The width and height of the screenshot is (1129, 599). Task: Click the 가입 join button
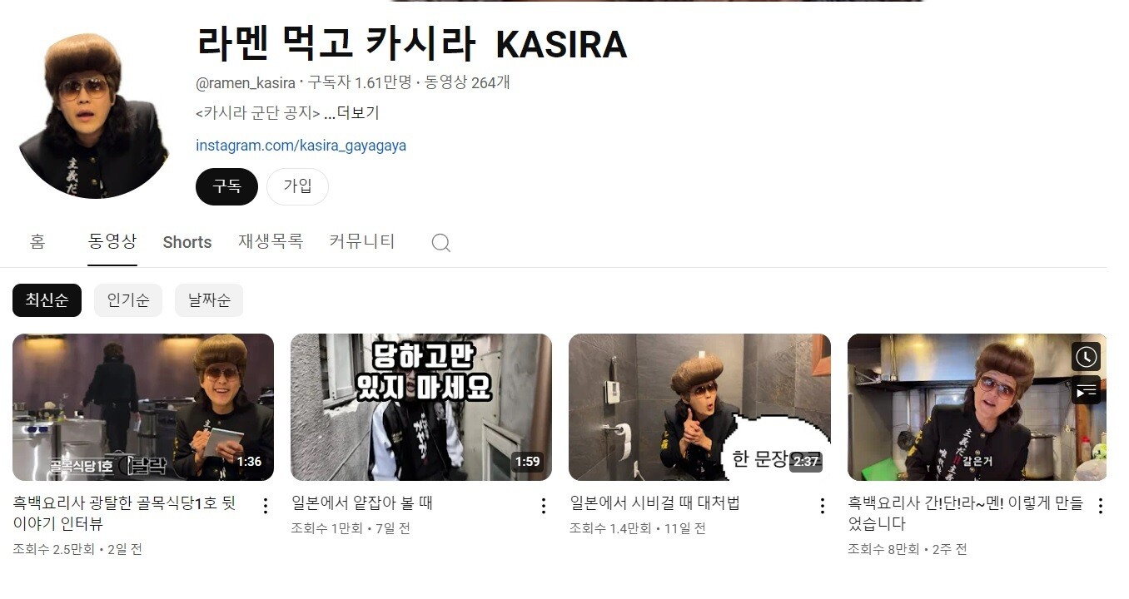point(297,186)
